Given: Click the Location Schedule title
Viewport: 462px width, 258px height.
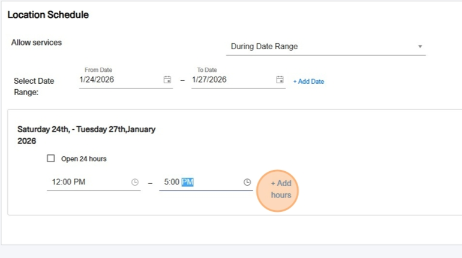Looking at the screenshot, I should tap(48, 15).
